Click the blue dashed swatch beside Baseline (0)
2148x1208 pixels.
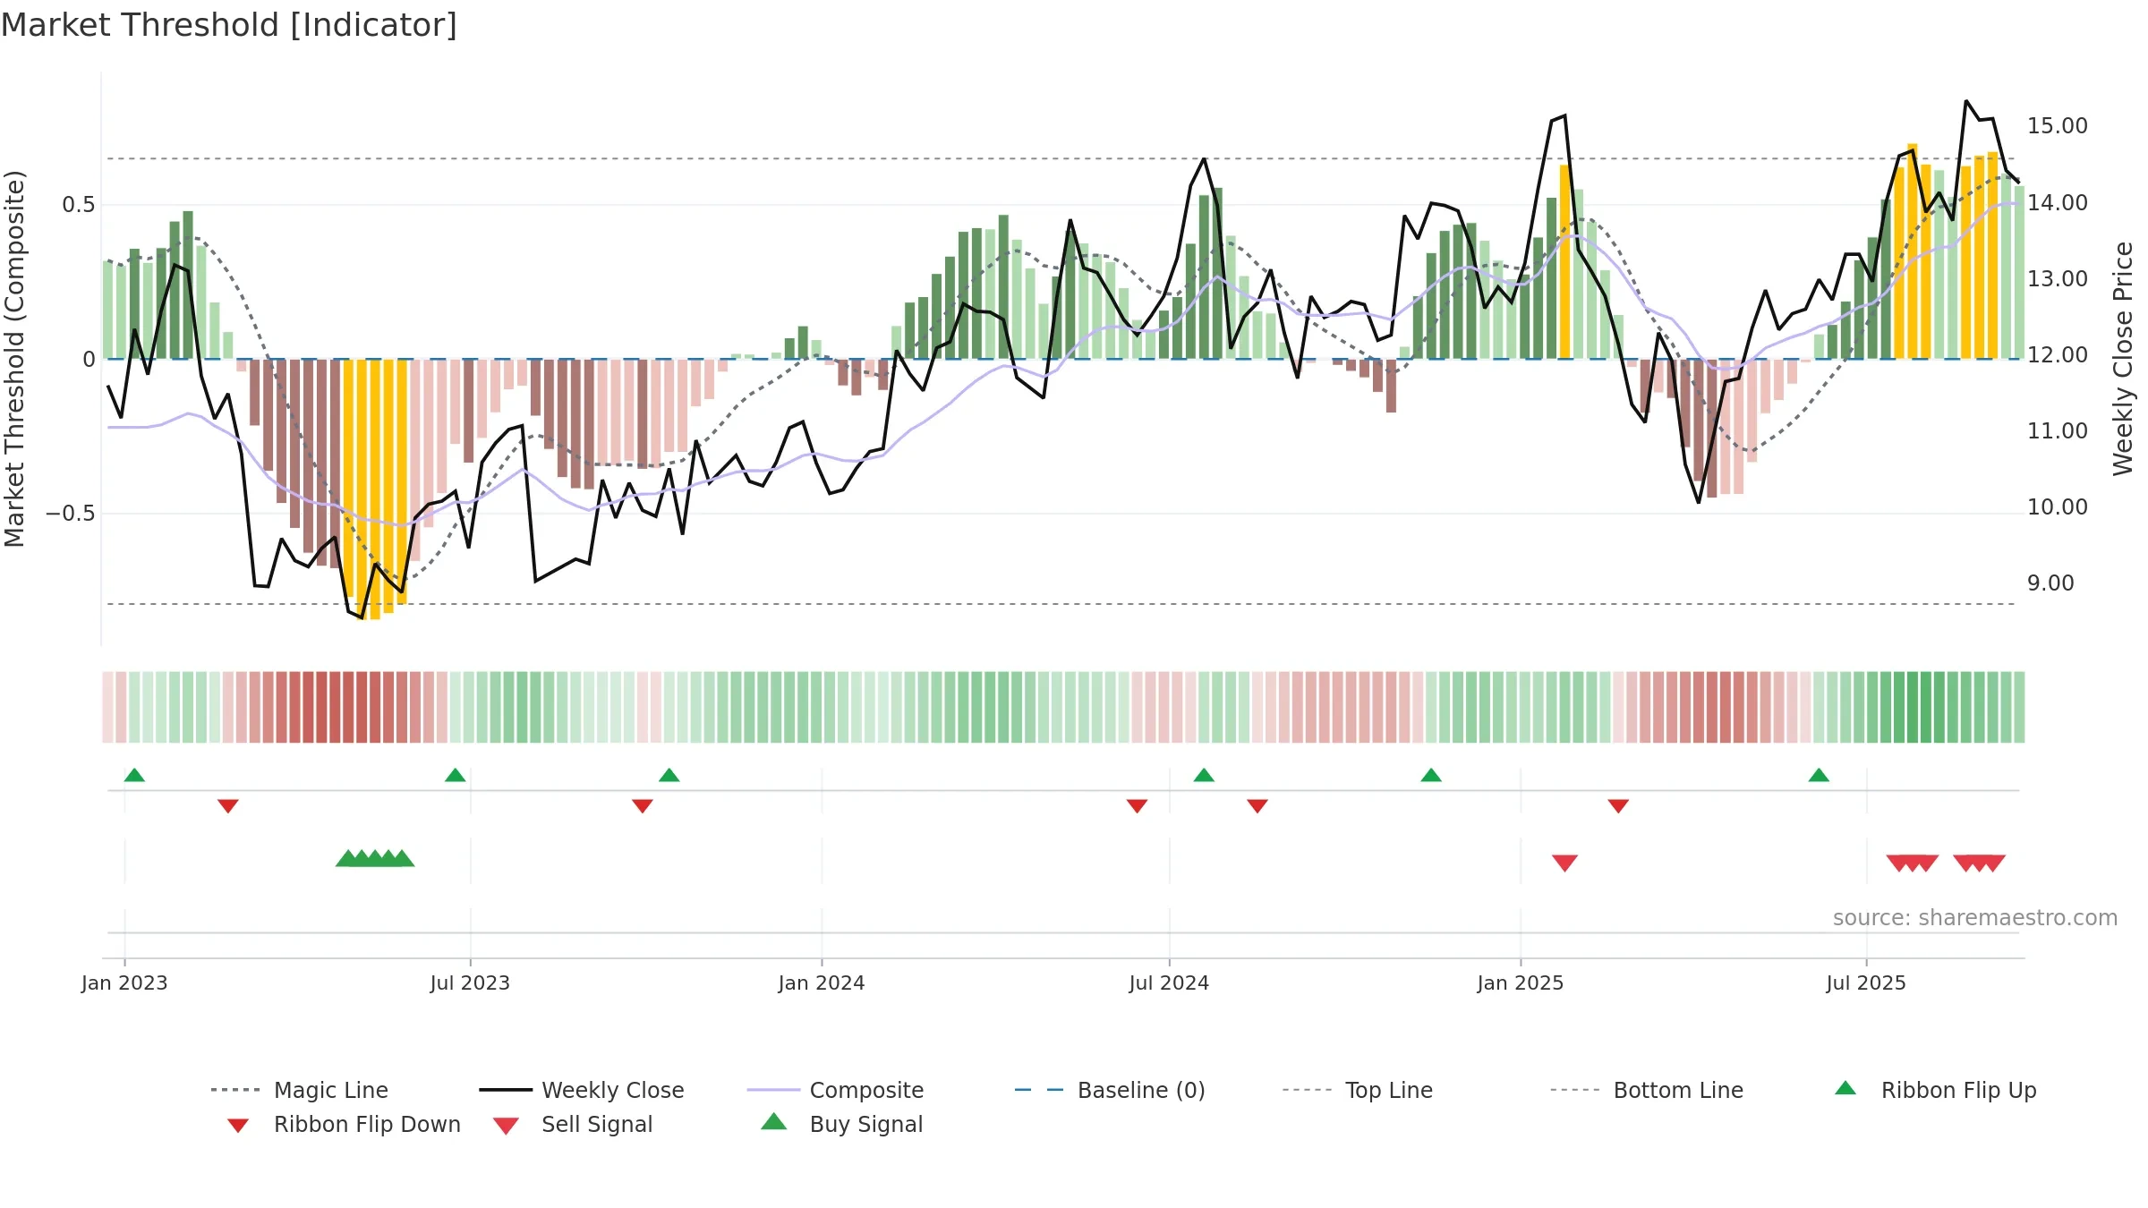click(1039, 1090)
